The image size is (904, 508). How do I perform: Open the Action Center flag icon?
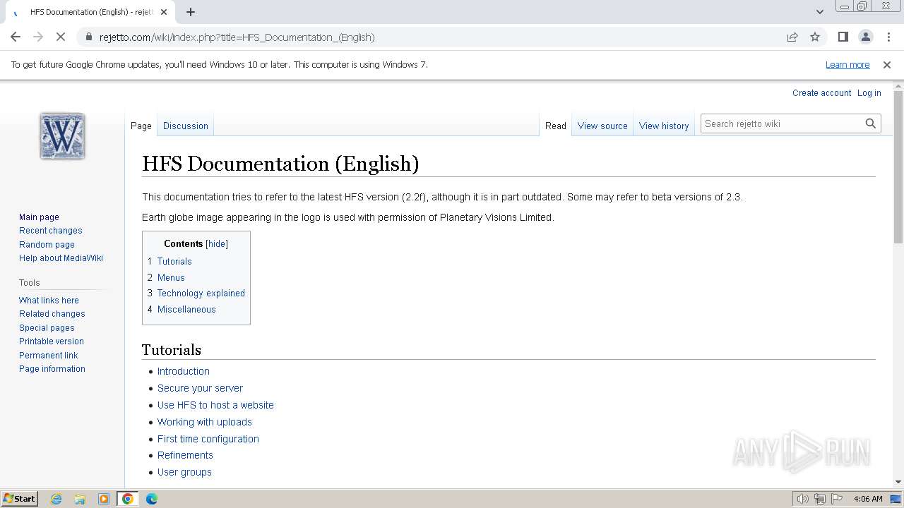tap(837, 499)
